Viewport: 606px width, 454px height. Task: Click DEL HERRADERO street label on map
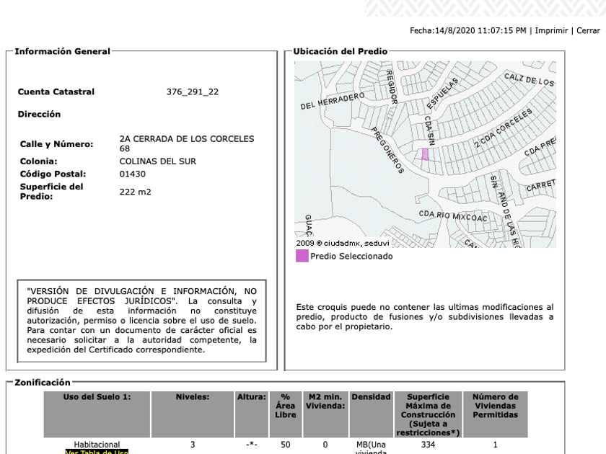(x=333, y=101)
